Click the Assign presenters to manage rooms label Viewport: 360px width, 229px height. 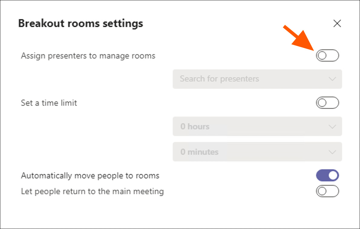point(88,56)
